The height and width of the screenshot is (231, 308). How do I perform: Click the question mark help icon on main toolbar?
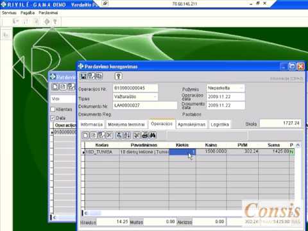pos(55,22)
